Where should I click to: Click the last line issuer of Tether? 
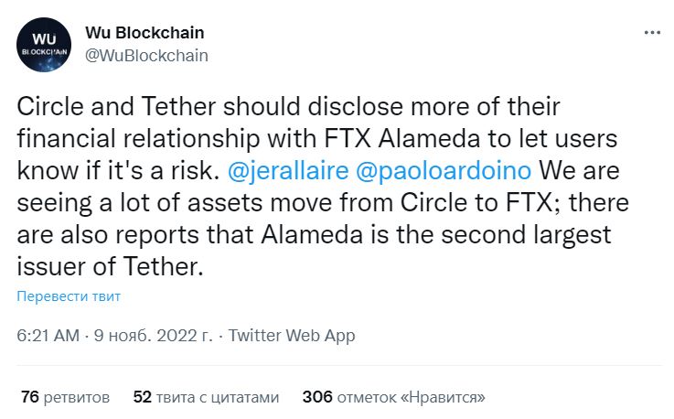[x=110, y=267]
